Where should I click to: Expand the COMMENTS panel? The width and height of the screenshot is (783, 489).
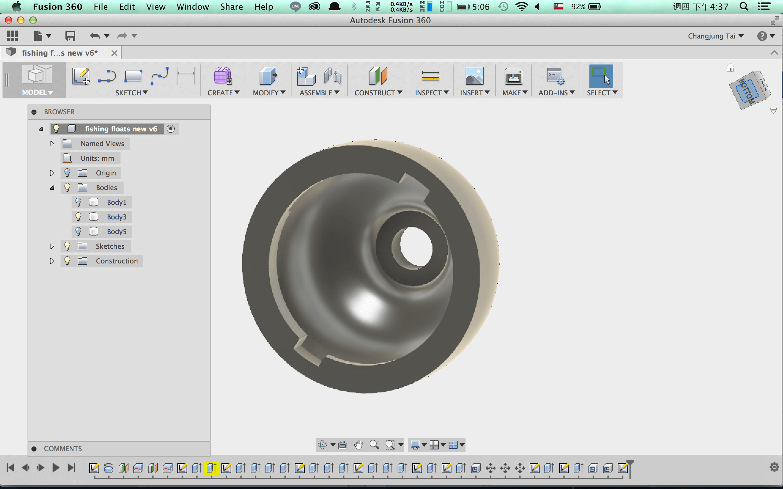coord(34,449)
